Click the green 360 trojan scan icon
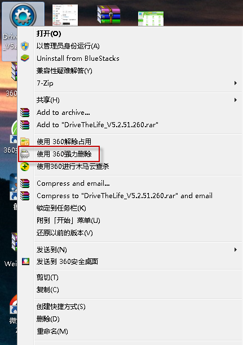This screenshot has height=345, width=243. (x=25, y=167)
